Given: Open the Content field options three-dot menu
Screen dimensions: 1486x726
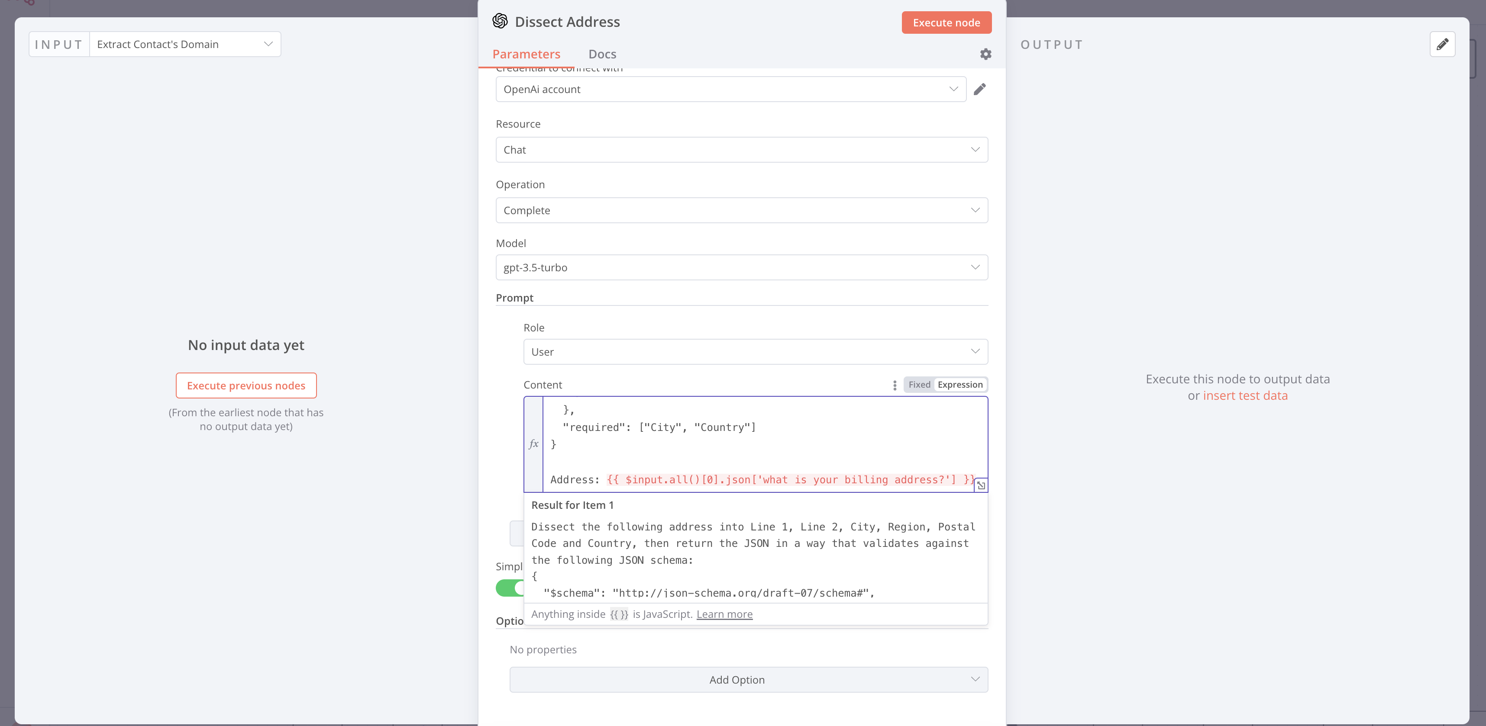Looking at the screenshot, I should [894, 385].
